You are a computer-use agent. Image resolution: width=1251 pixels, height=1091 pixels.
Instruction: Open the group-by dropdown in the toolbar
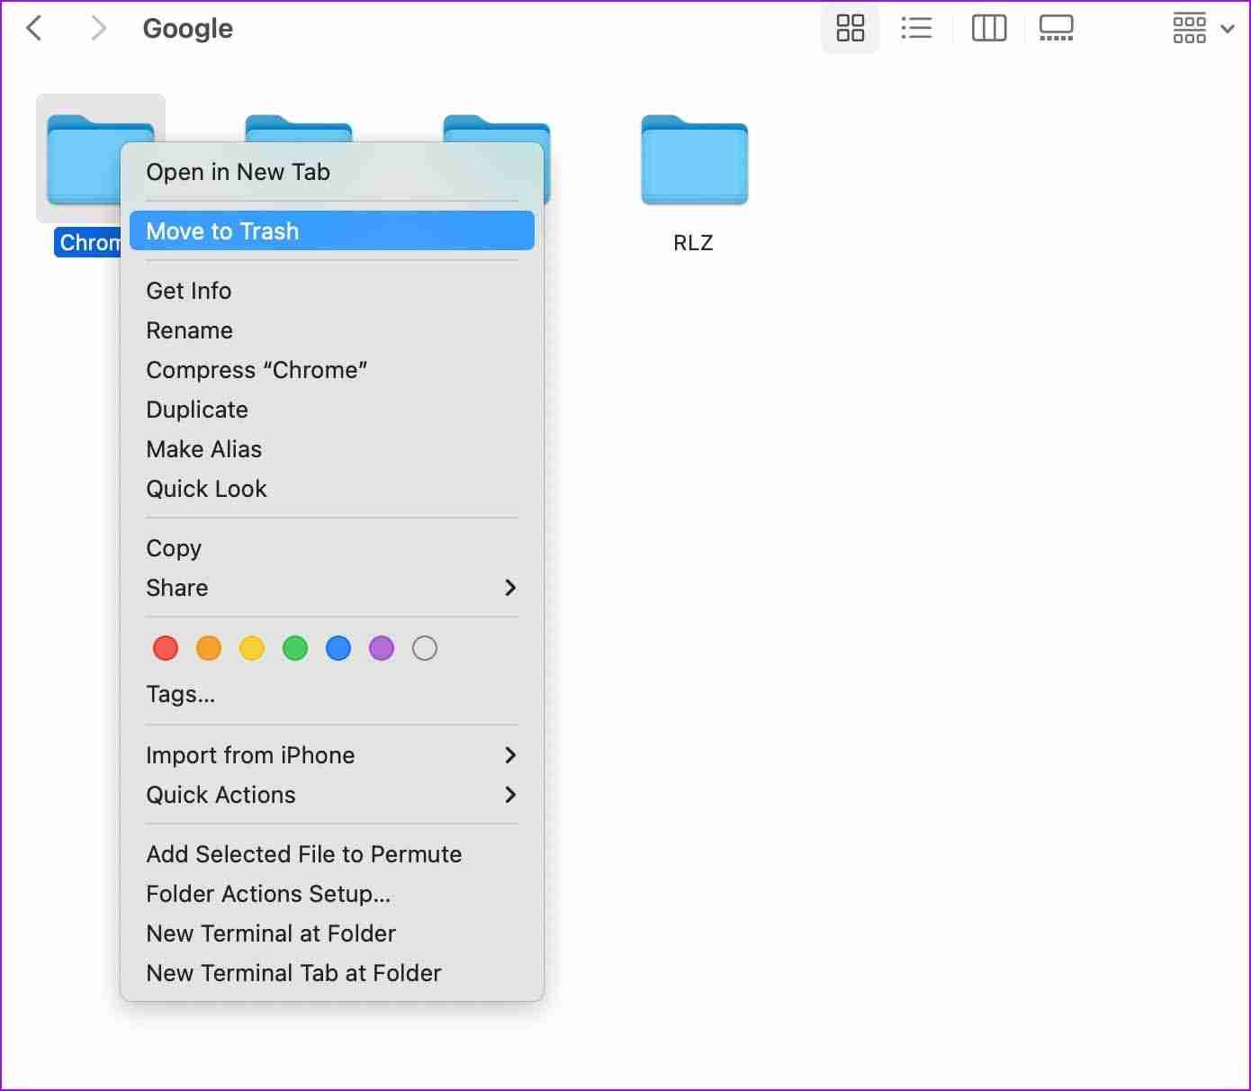pos(1202,28)
